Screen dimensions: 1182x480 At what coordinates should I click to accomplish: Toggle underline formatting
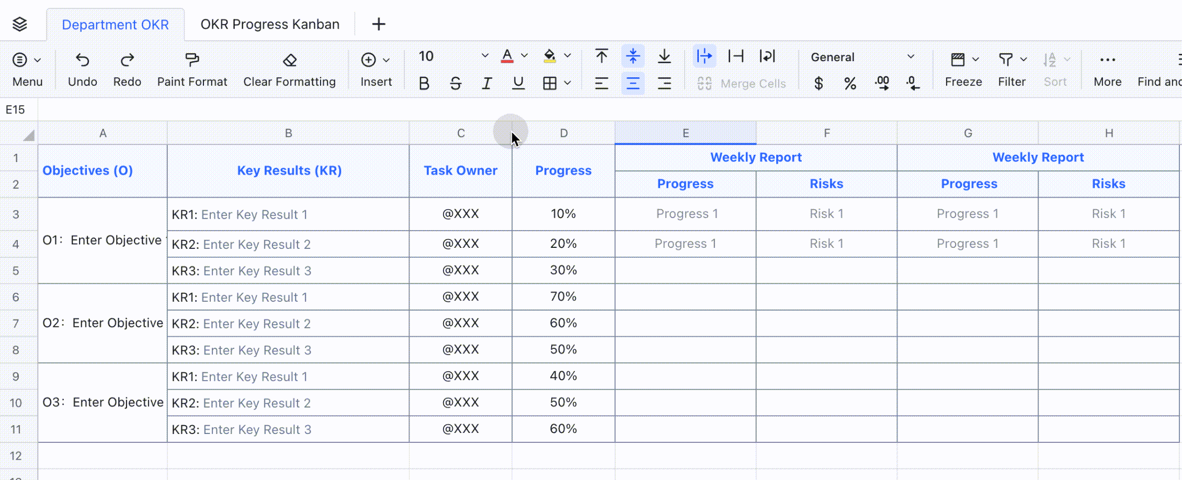pyautogui.click(x=518, y=83)
